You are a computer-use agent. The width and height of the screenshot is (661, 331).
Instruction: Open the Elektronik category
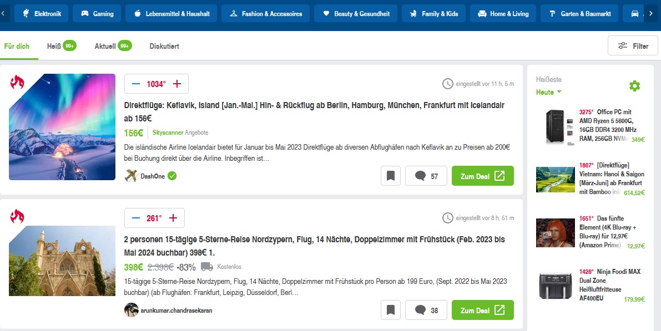[41, 13]
